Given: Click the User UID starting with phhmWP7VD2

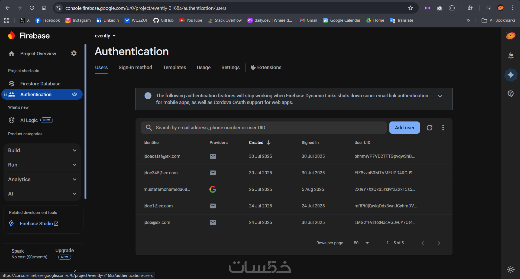Looking at the screenshot, I should click(385, 156).
